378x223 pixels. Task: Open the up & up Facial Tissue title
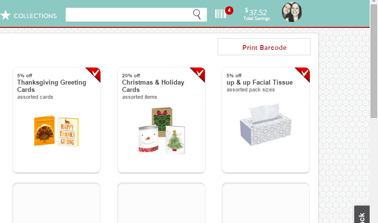(x=259, y=82)
